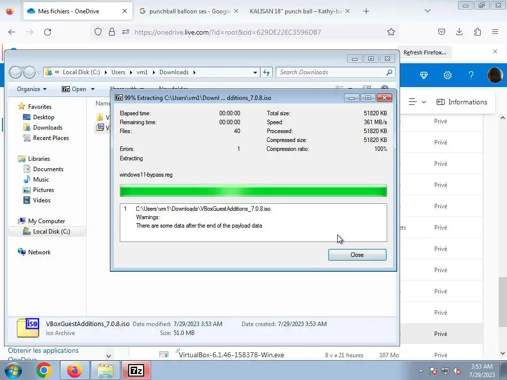
Task: Open OneDrive settings gear
Action: [448, 75]
